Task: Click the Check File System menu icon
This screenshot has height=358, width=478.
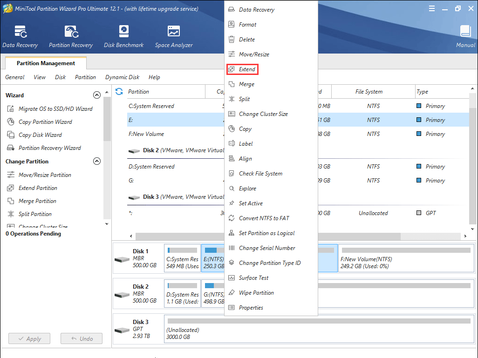Action: [x=232, y=173]
